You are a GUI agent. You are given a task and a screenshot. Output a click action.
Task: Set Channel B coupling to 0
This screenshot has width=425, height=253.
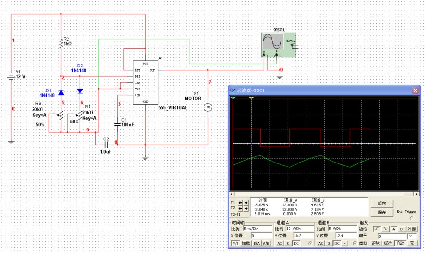[329, 243]
